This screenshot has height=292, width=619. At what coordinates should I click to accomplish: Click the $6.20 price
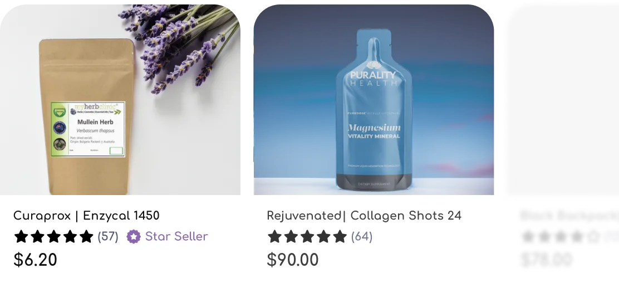click(35, 260)
